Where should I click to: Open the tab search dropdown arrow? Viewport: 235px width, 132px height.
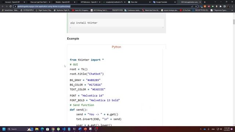coord(215,2)
